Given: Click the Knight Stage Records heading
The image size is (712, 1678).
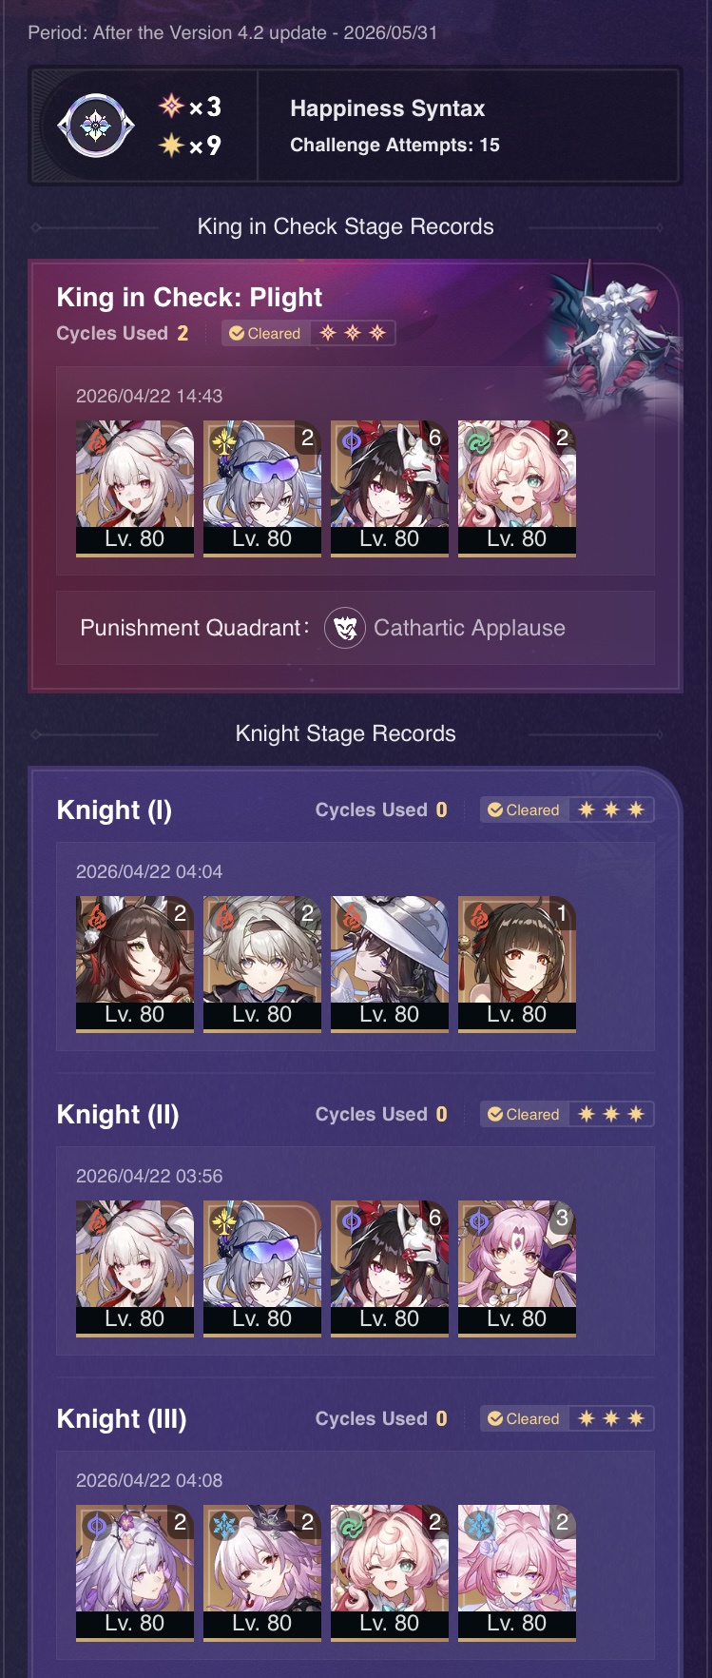Looking at the screenshot, I should click(x=346, y=733).
